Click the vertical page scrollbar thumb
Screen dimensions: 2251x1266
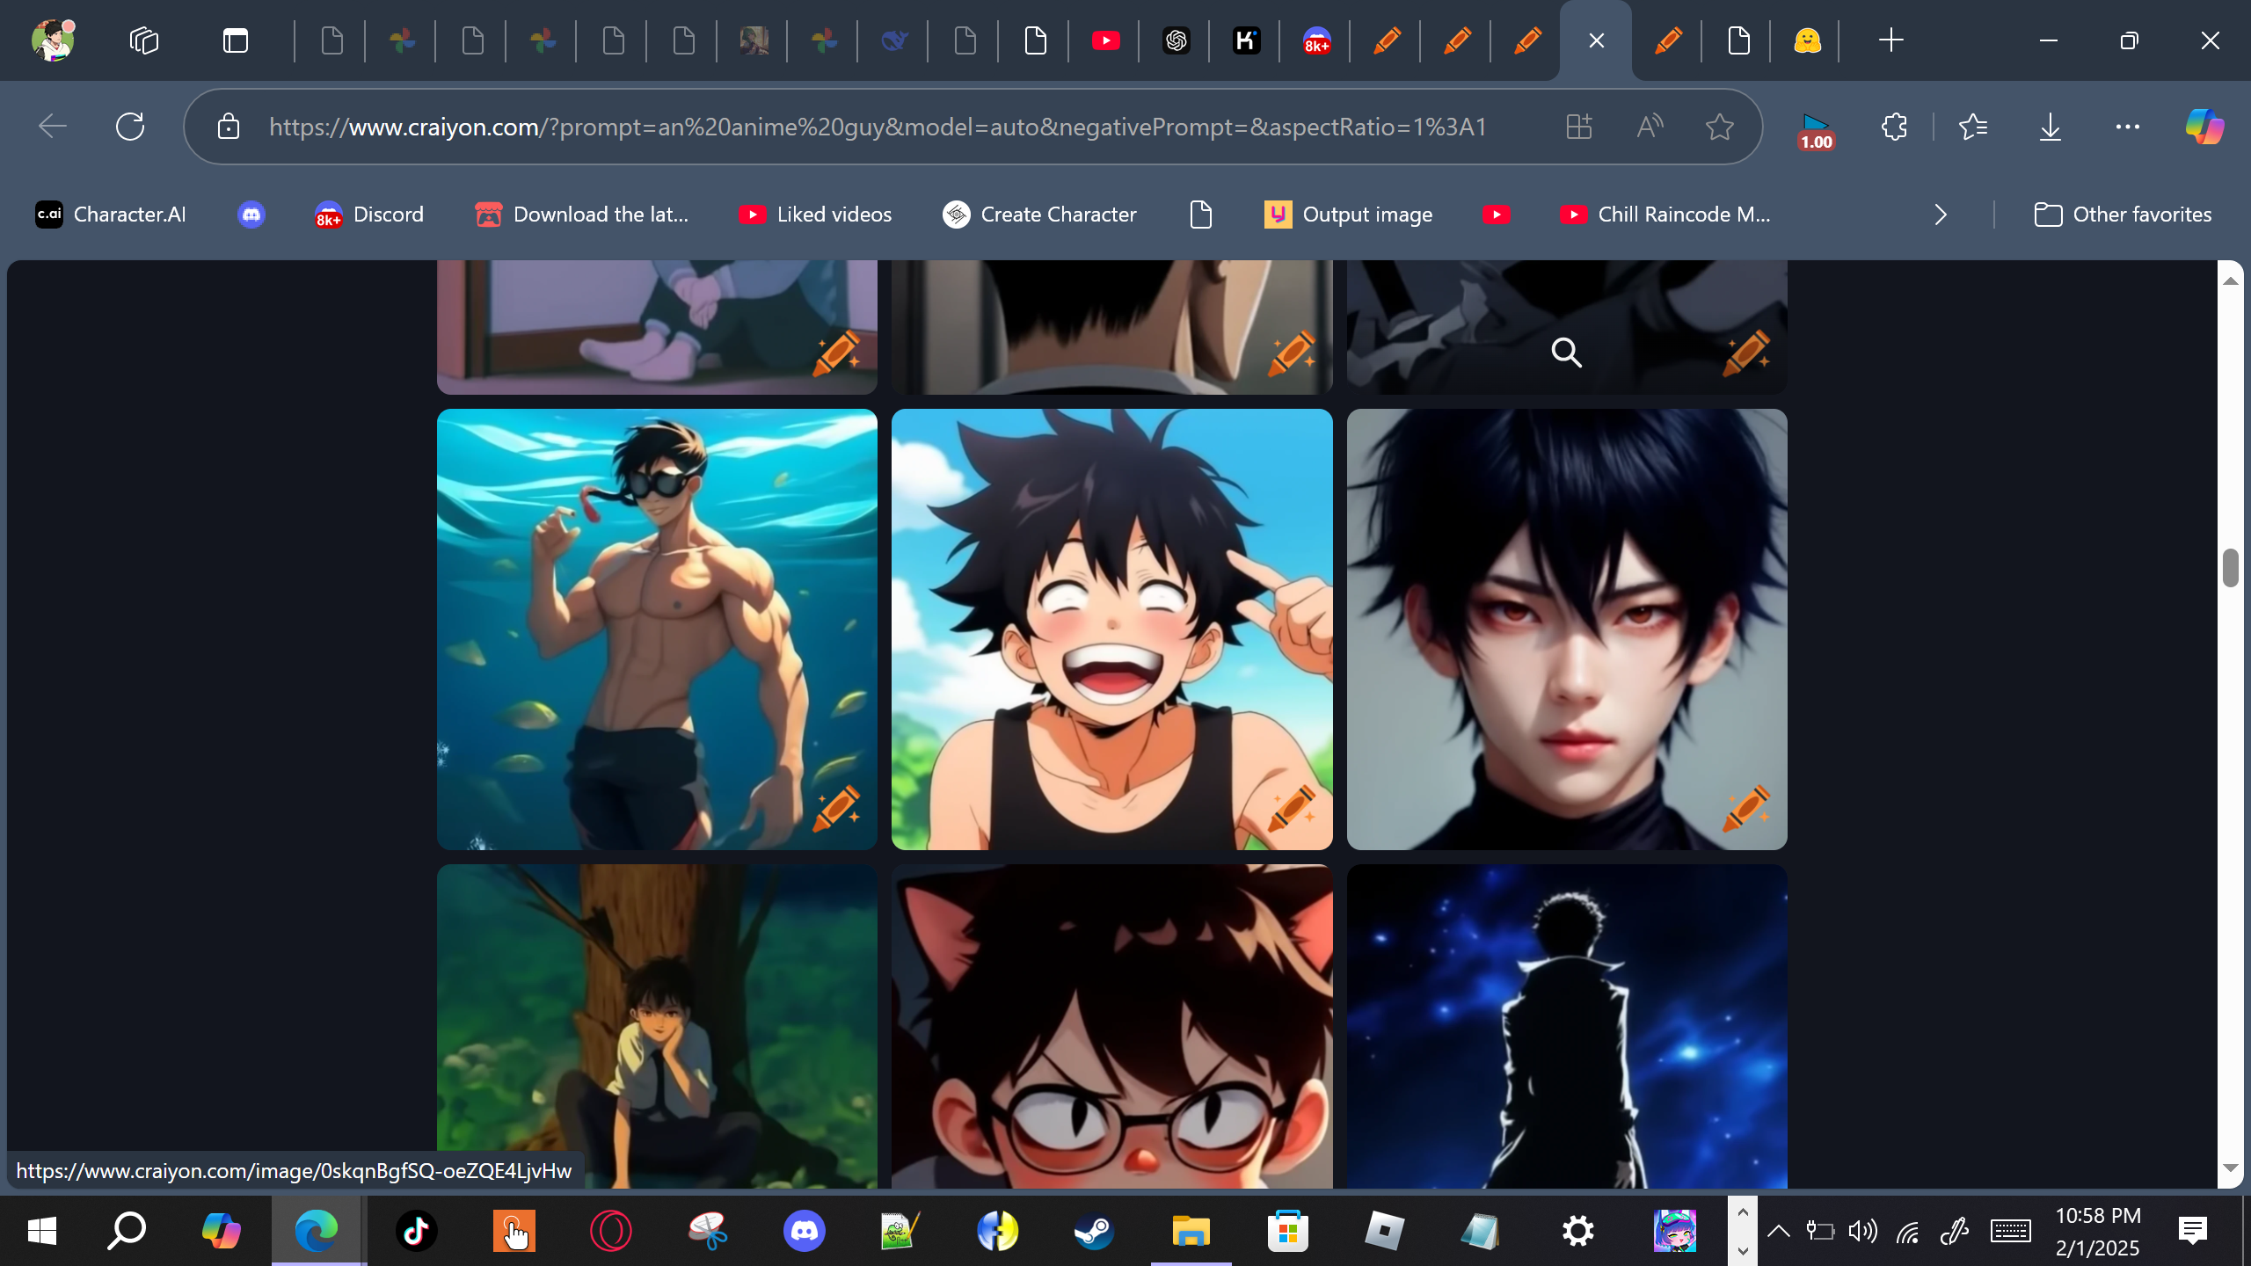pyautogui.click(x=2230, y=568)
